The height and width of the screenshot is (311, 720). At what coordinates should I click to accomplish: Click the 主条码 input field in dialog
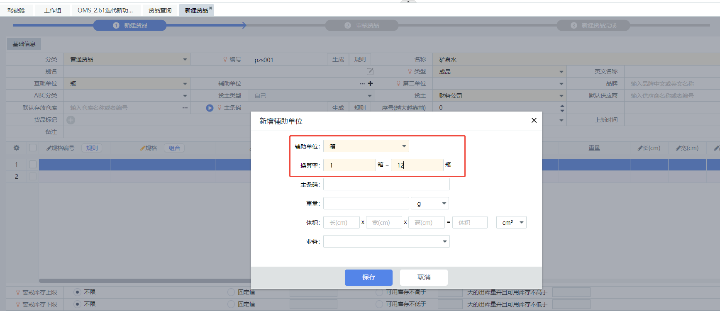pyautogui.click(x=386, y=184)
